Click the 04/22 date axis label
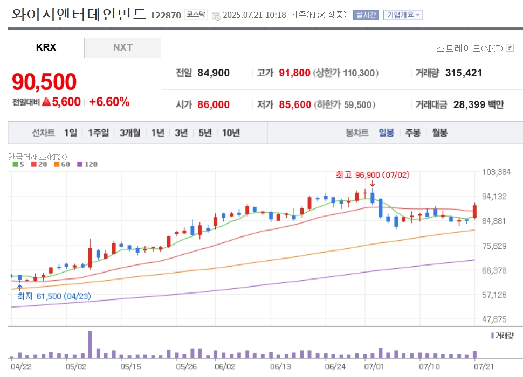Viewport: 523px width, 377px height. (x=21, y=367)
